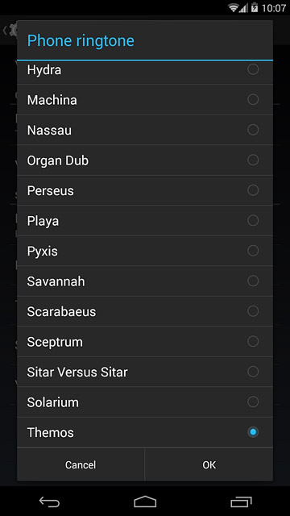Viewport: 290px width, 516px height.
Task: Tap the clock showing 10:07
Action: point(274,8)
